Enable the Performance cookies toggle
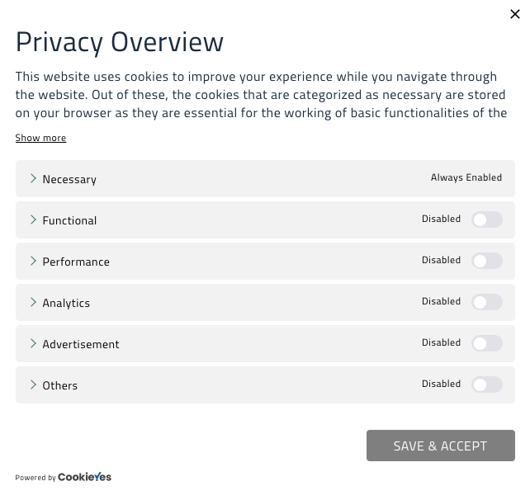Viewport: 530px width, 500px height. (486, 261)
